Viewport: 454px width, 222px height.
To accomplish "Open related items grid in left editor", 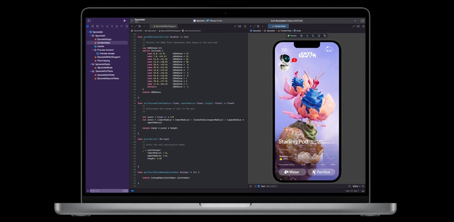I will (x=139, y=26).
